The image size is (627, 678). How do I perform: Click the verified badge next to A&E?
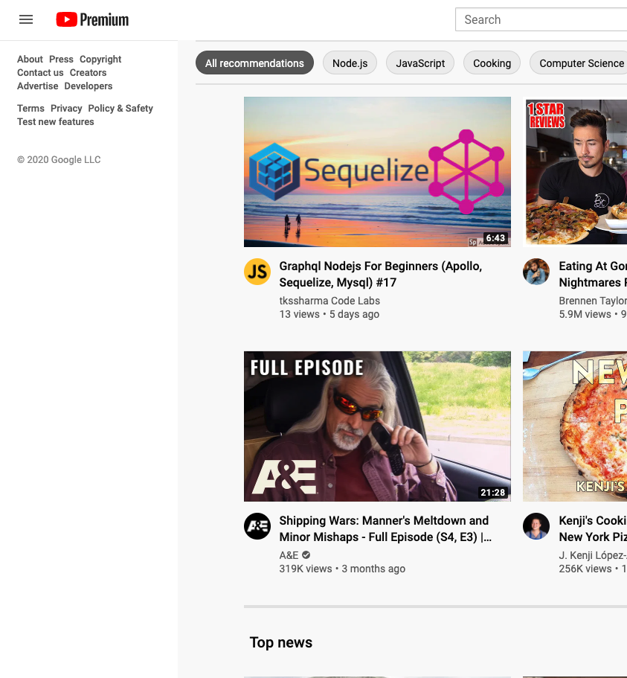pyautogui.click(x=305, y=555)
